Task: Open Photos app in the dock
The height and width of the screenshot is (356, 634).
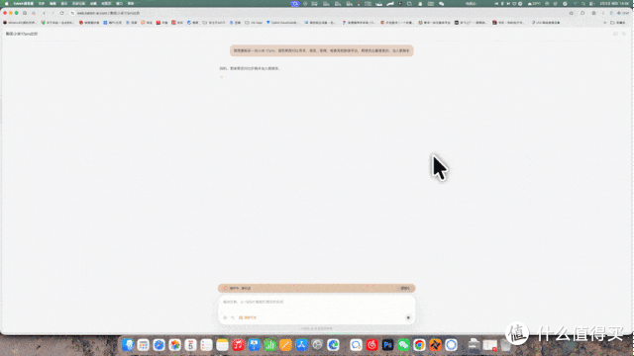Action: [174, 345]
